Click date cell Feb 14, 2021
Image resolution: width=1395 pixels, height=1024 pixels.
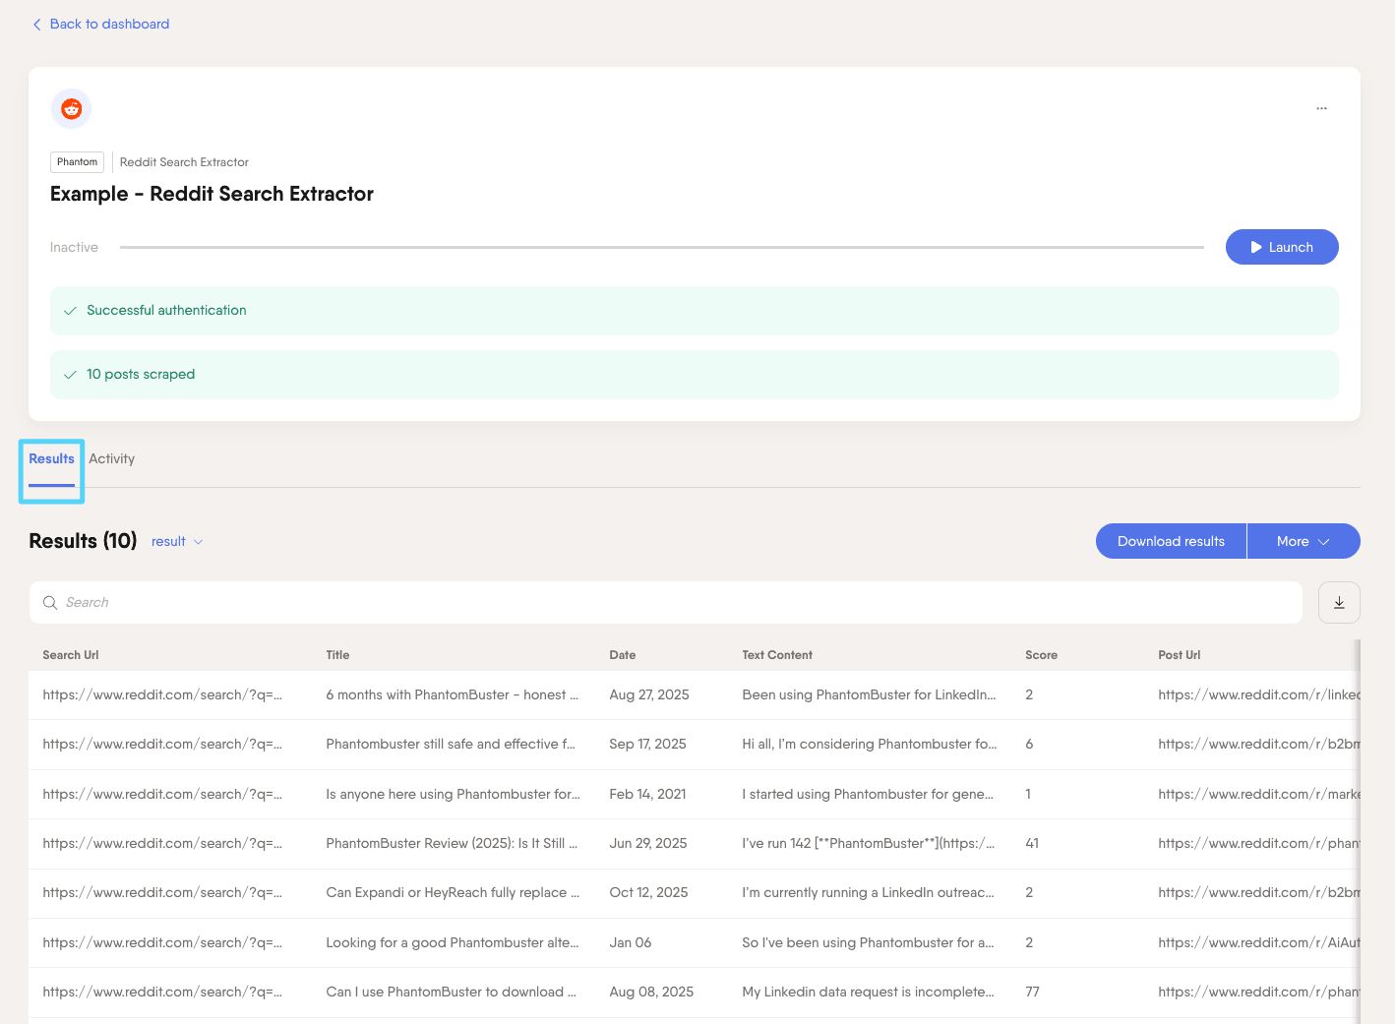pyautogui.click(x=647, y=795)
